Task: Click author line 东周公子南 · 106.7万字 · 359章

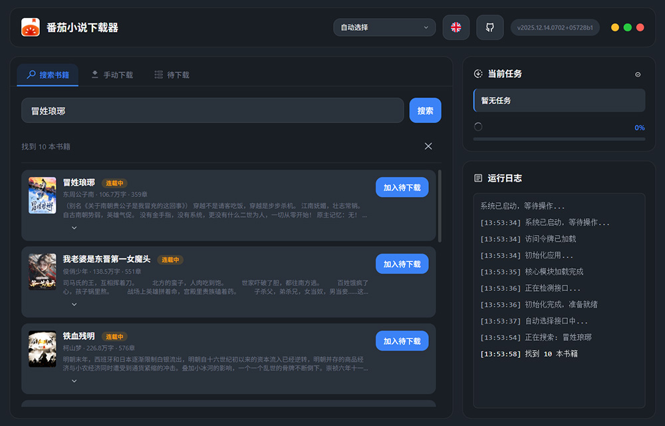Action: (x=105, y=194)
